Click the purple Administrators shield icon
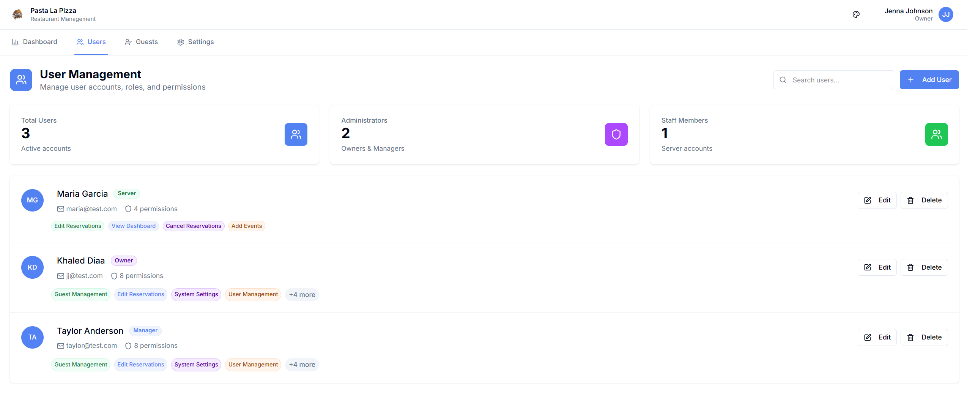This screenshot has height=420, width=967. pos(616,134)
